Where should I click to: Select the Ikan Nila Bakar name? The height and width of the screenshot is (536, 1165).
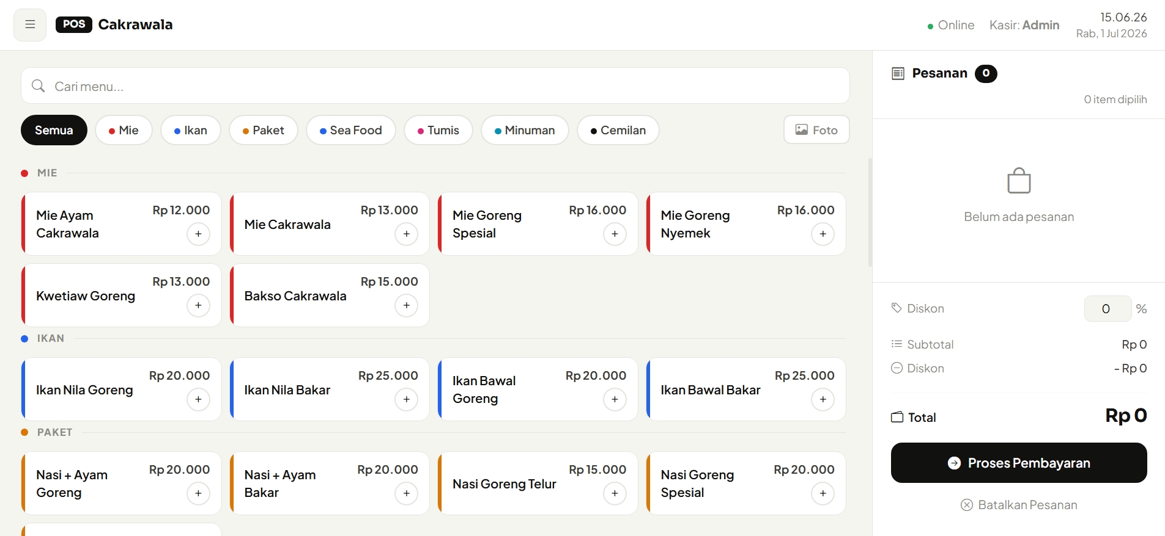(287, 390)
